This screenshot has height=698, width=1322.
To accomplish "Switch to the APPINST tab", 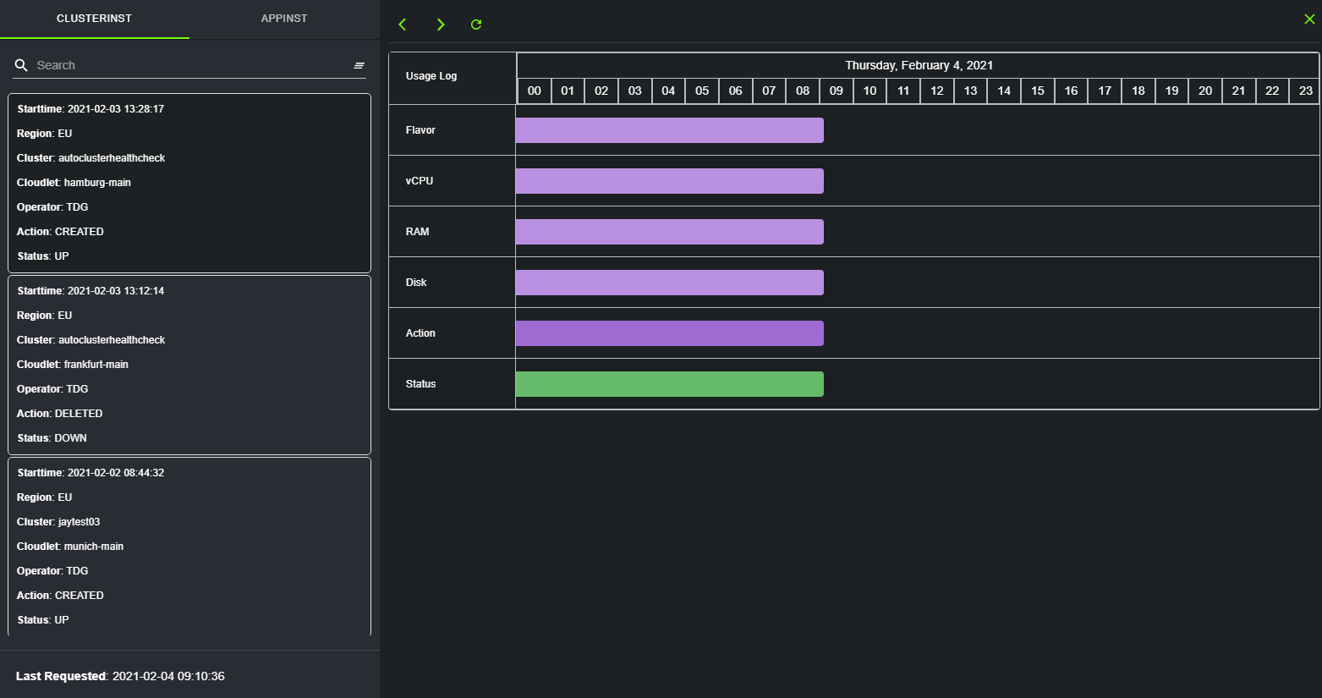I will click(284, 19).
